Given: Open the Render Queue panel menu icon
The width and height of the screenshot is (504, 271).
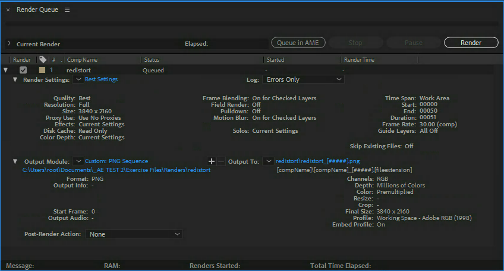Looking at the screenshot, I should pos(67,10).
